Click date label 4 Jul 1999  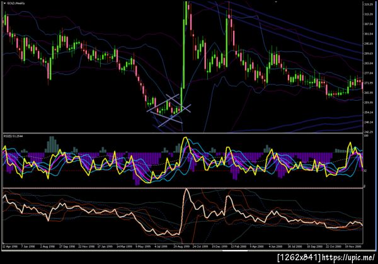161,246
